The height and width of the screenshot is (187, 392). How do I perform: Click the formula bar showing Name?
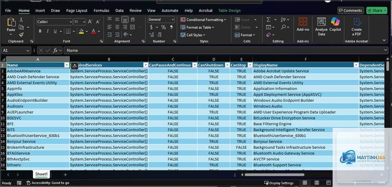click(226, 50)
